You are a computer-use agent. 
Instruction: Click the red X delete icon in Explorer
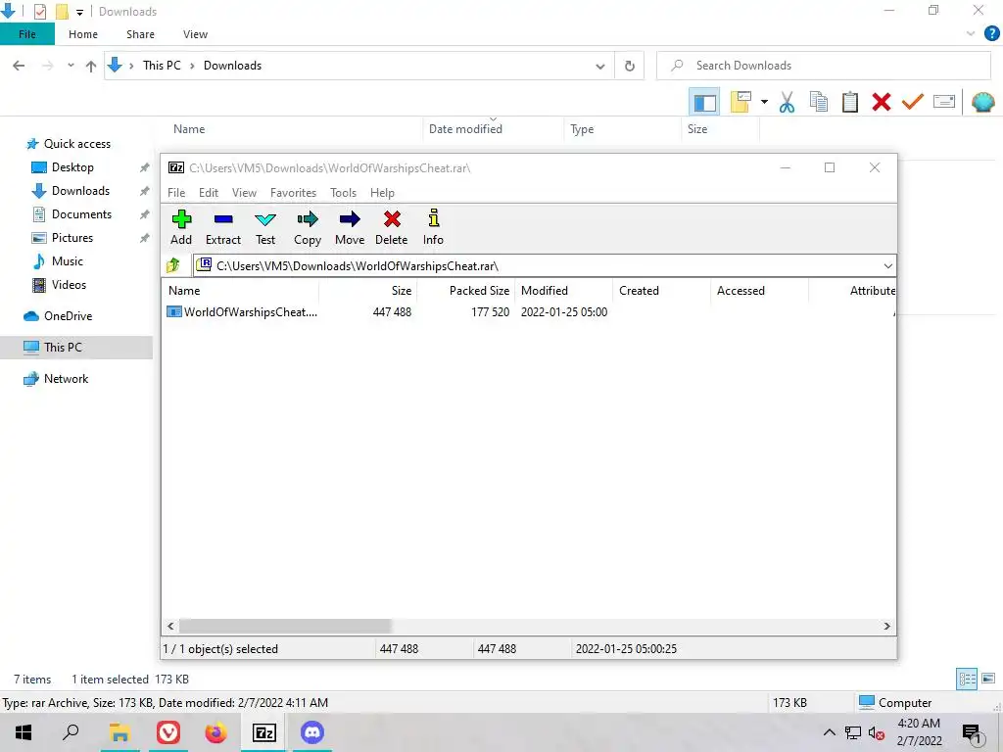click(x=882, y=102)
